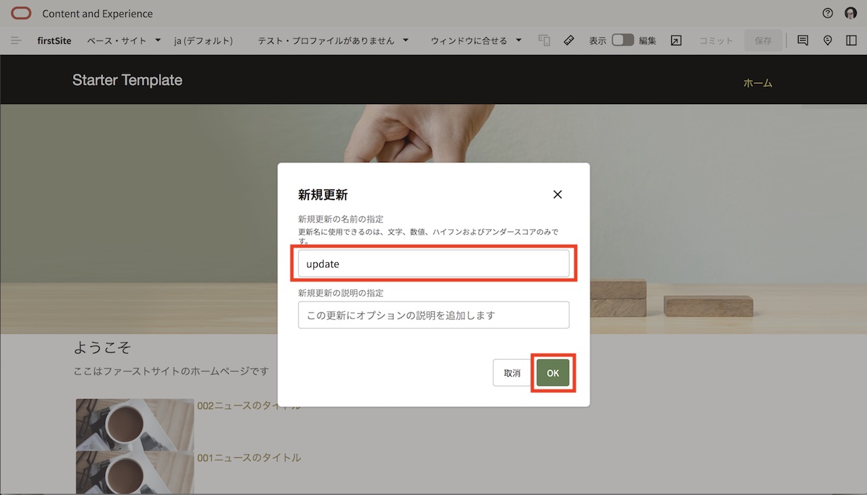Select the ホーム navigation item
The width and height of the screenshot is (867, 495).
pos(758,82)
